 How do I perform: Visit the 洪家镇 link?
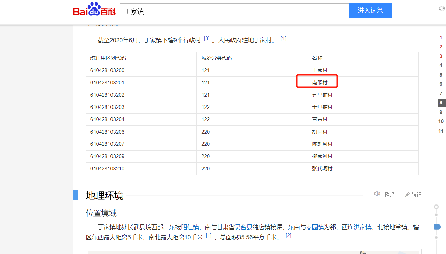[362, 227]
